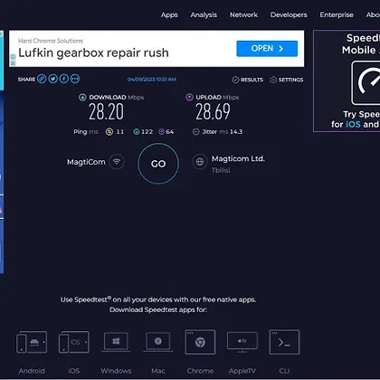Image resolution: width=380 pixels, height=380 pixels.
Task: Click the Hard Chrome Solutions advertiser name
Action: pos(51,41)
